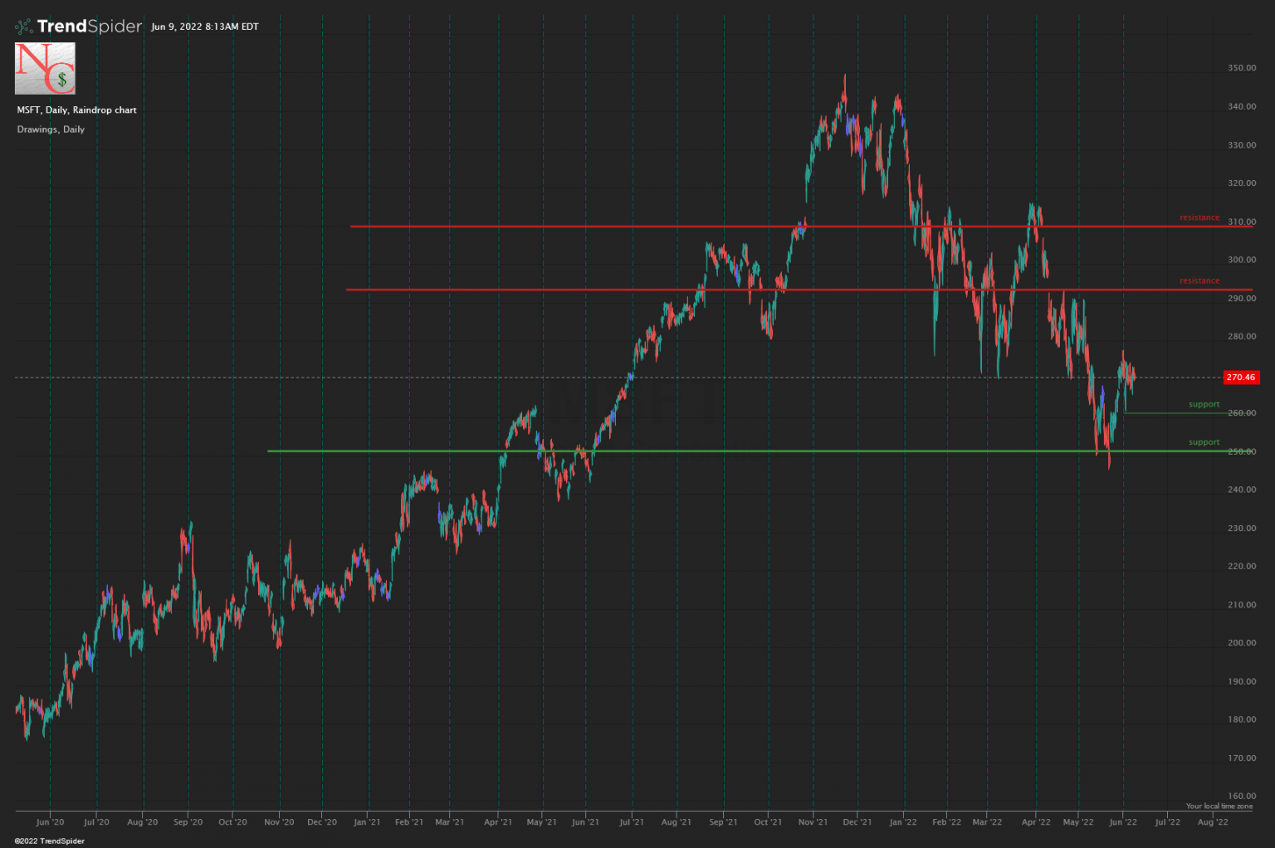
Task: Click the 'Jun 9, 2022 8:13AM EDT' timestamp
Action: [205, 27]
